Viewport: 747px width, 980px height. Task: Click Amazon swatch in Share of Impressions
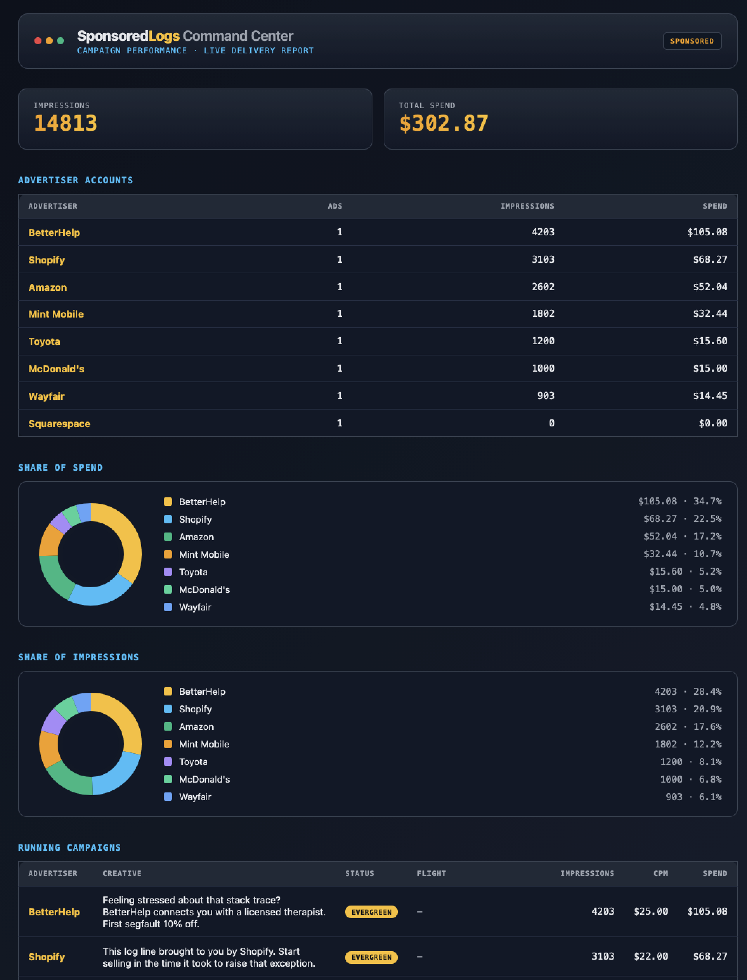pyautogui.click(x=168, y=726)
